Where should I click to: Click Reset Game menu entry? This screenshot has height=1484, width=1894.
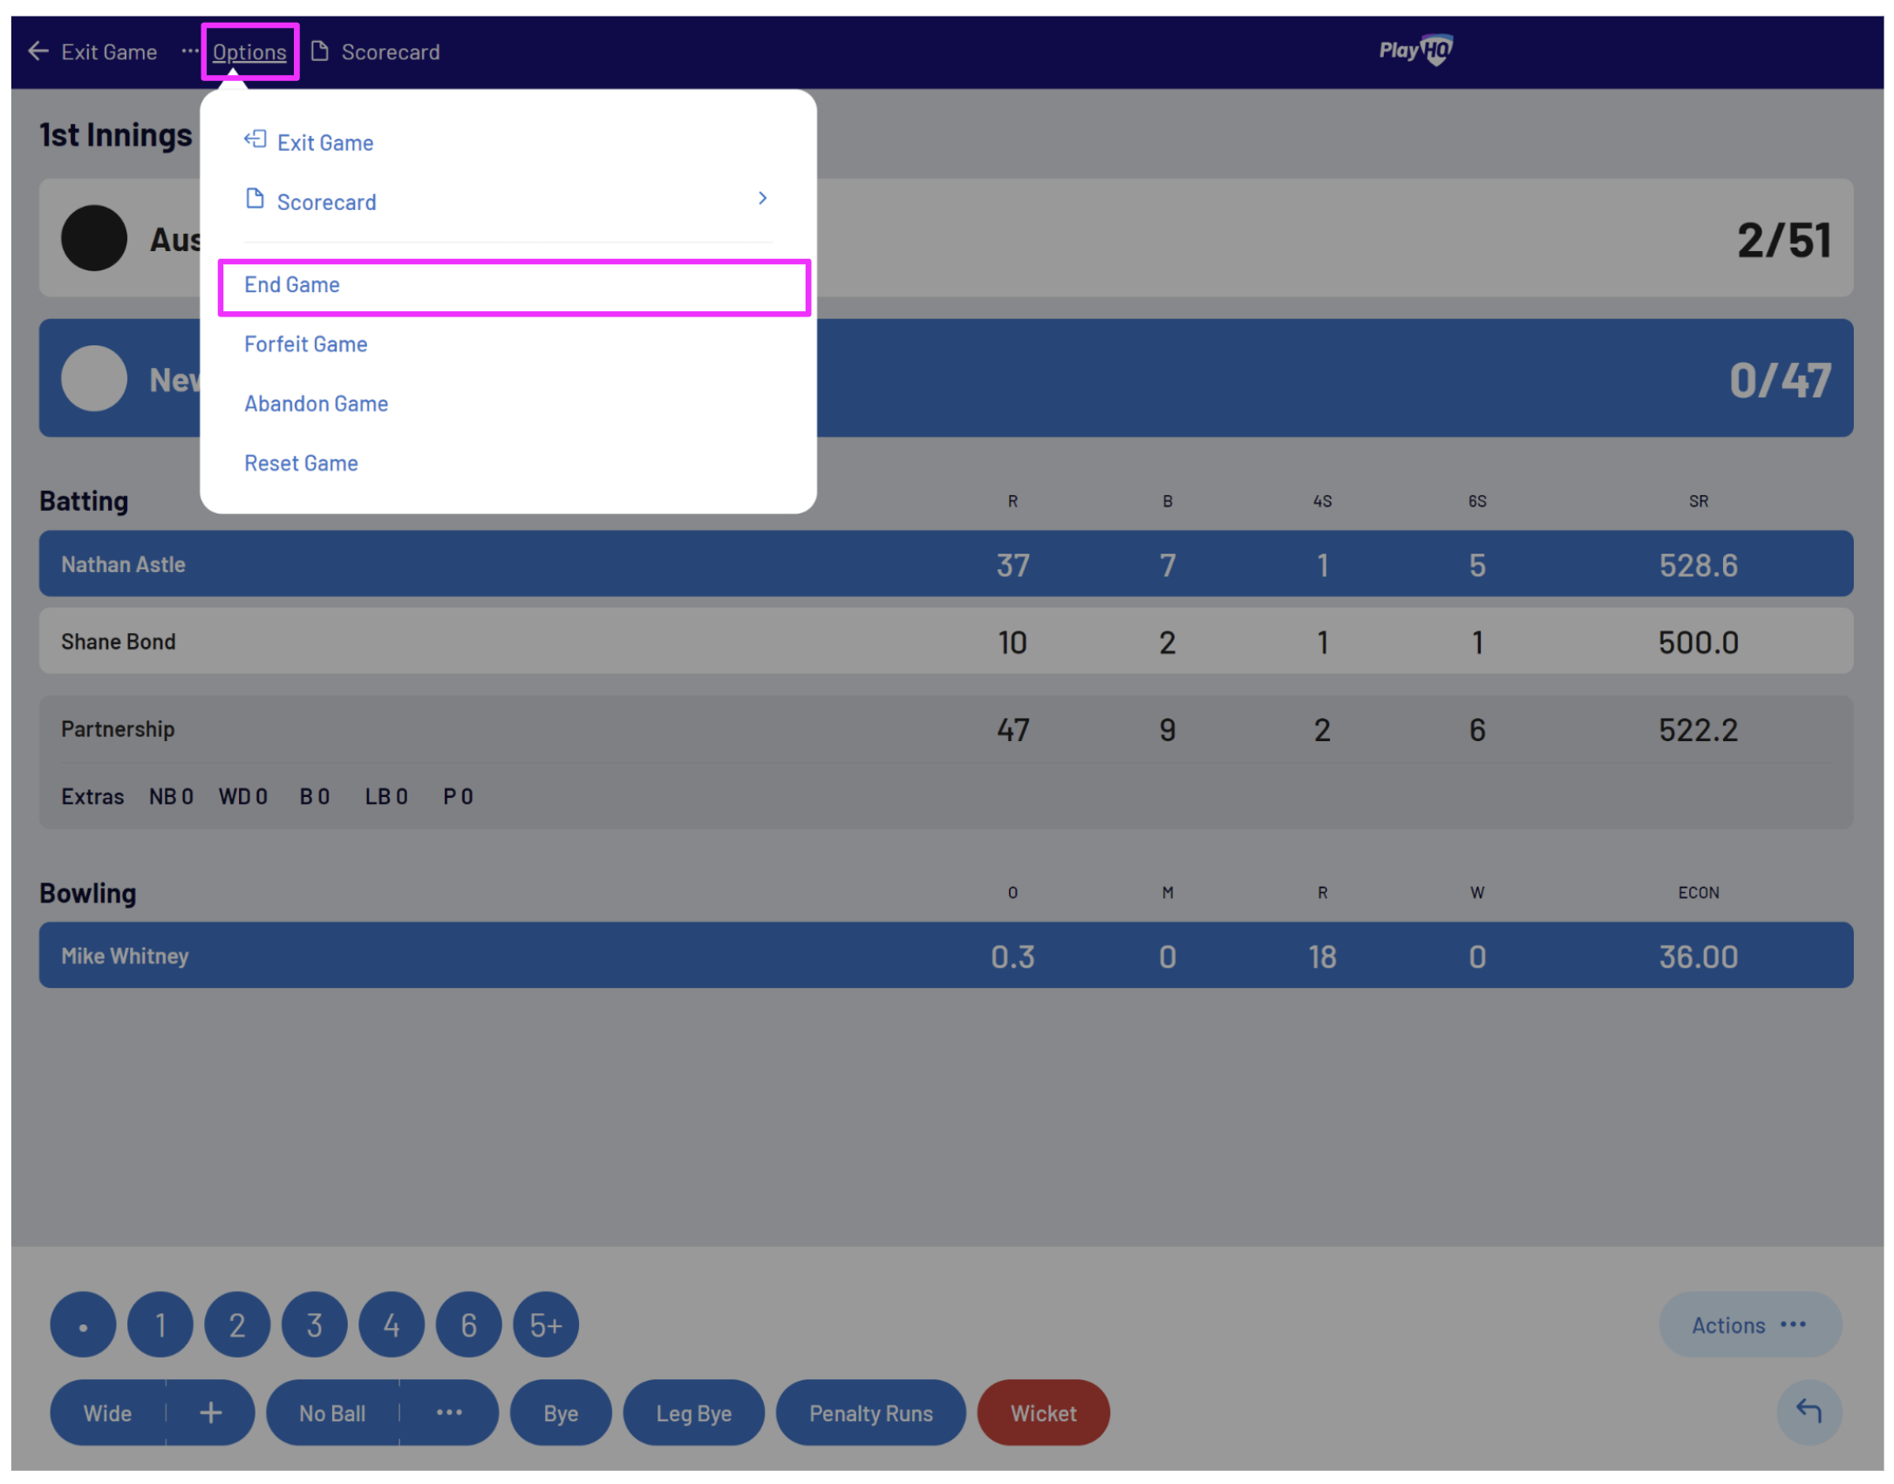point(301,463)
